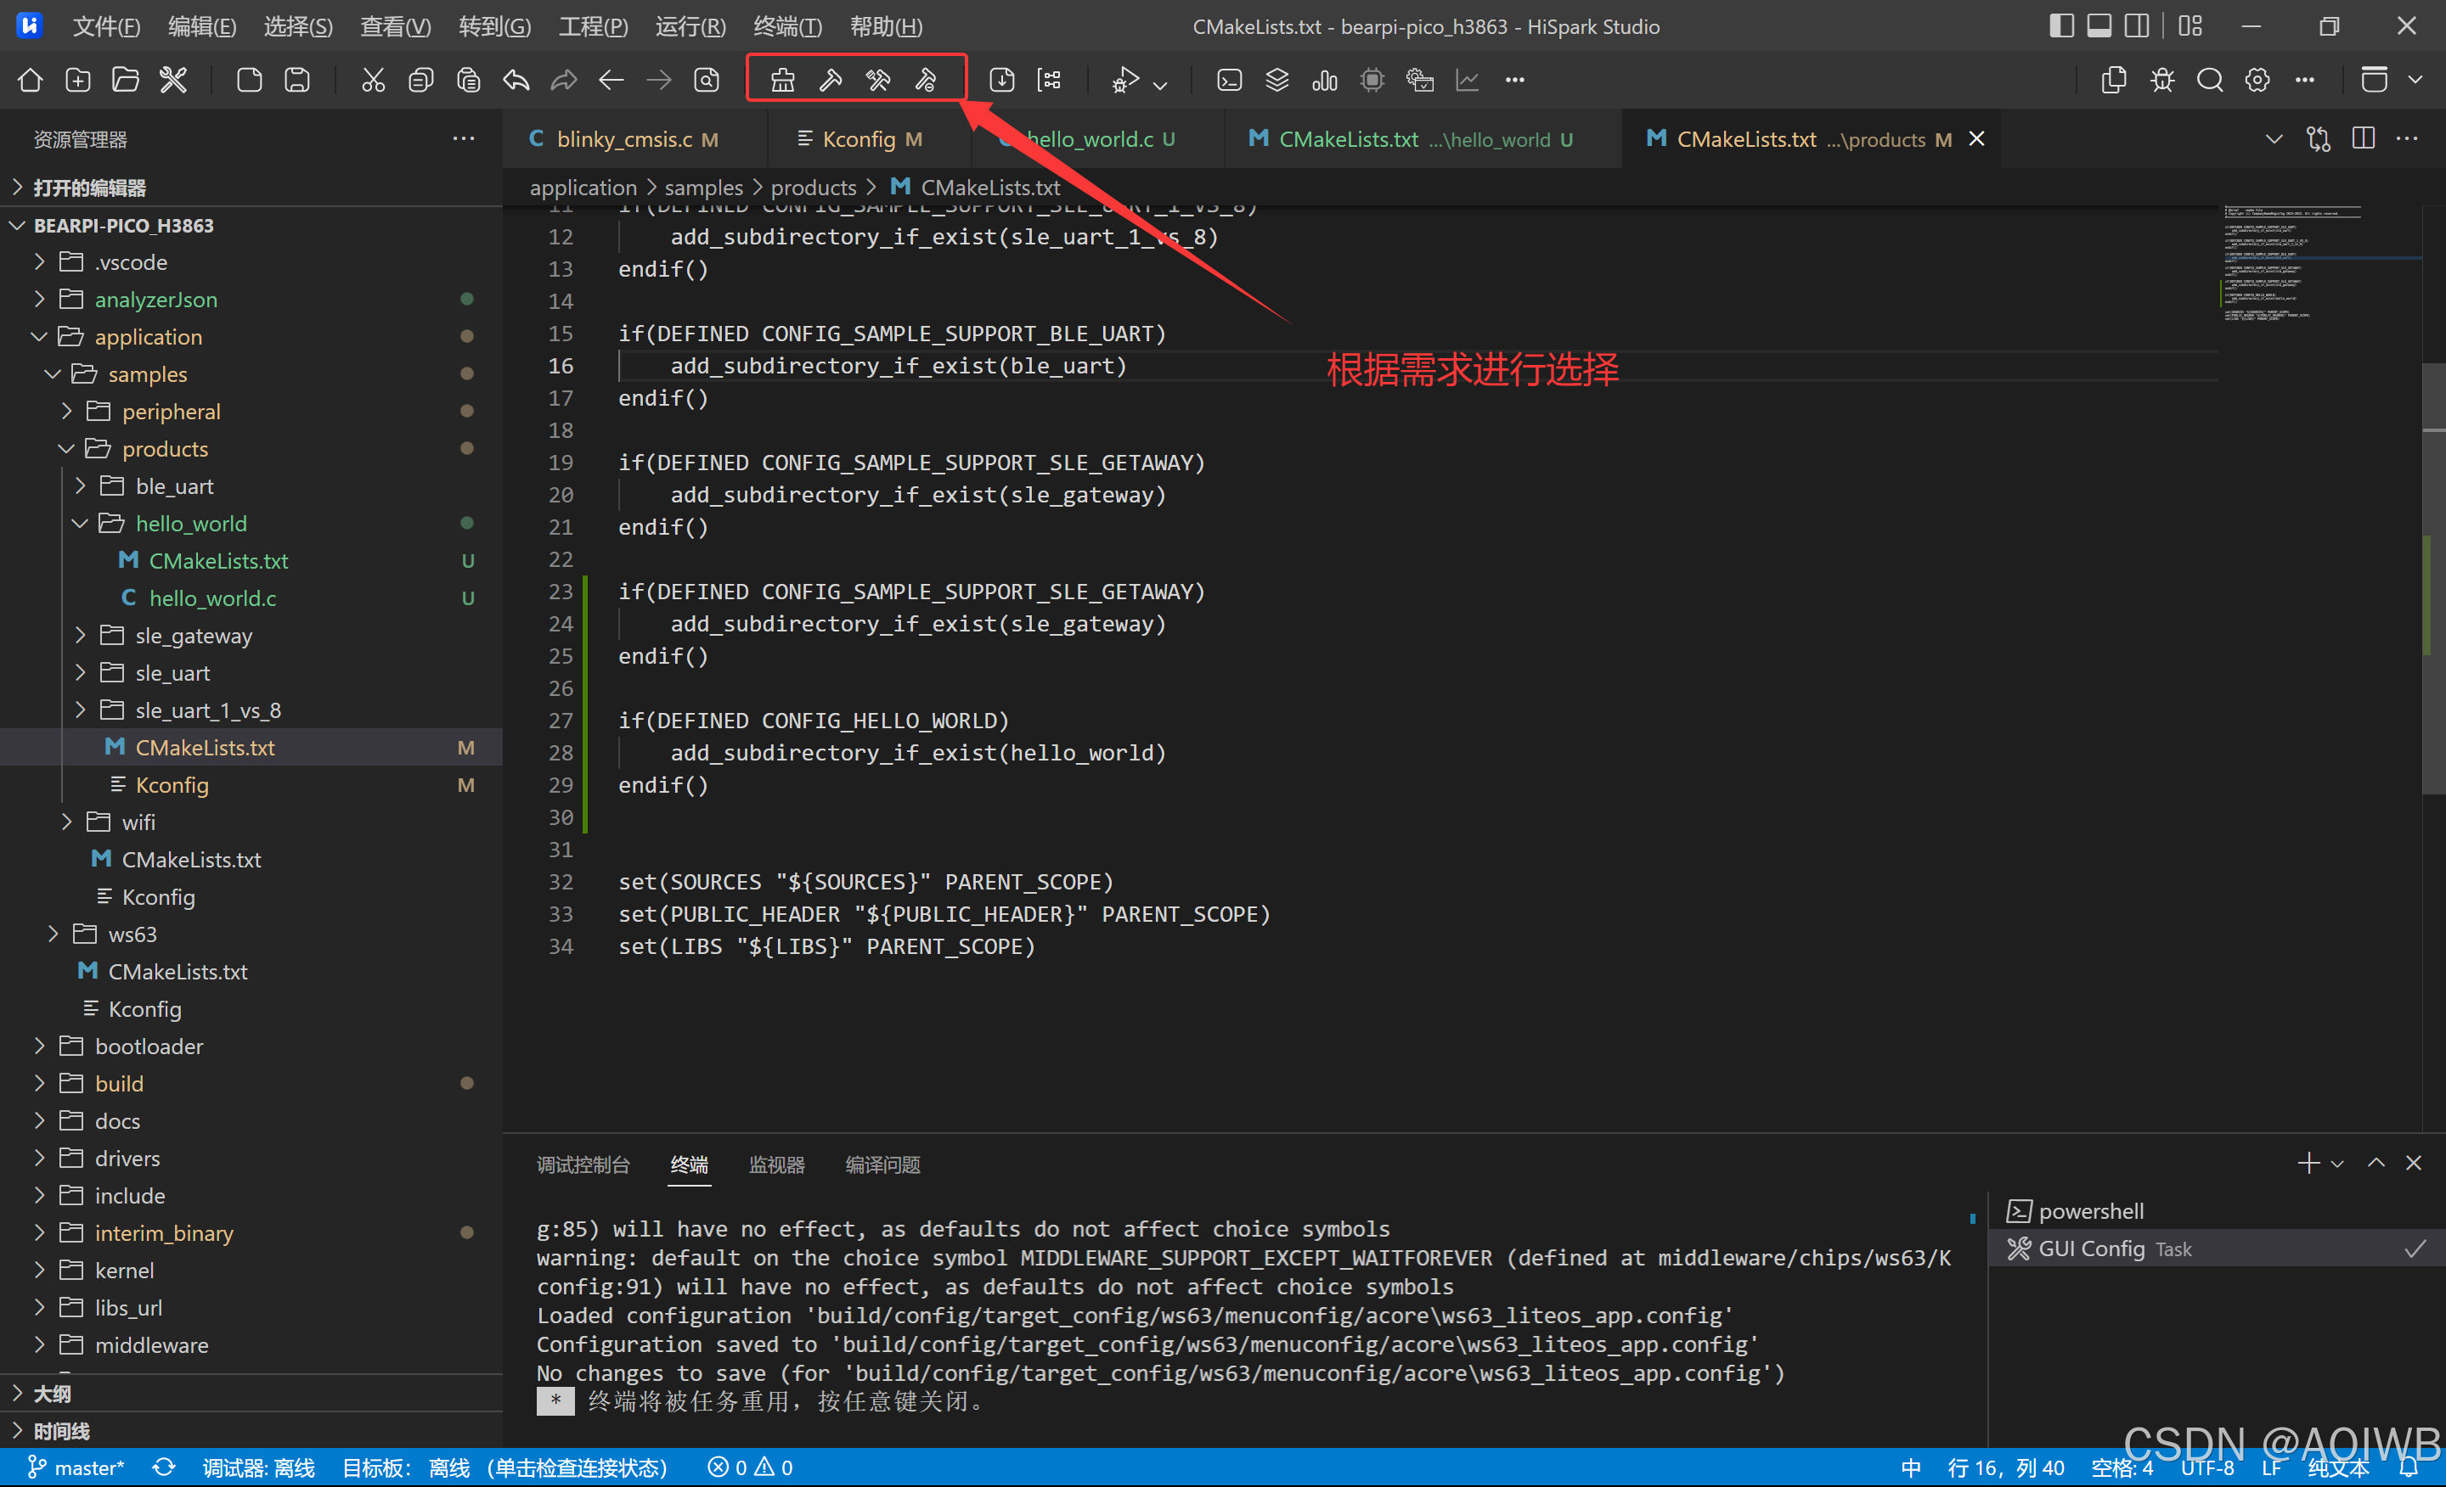
Task: Click the Build hammer icon
Action: point(830,81)
